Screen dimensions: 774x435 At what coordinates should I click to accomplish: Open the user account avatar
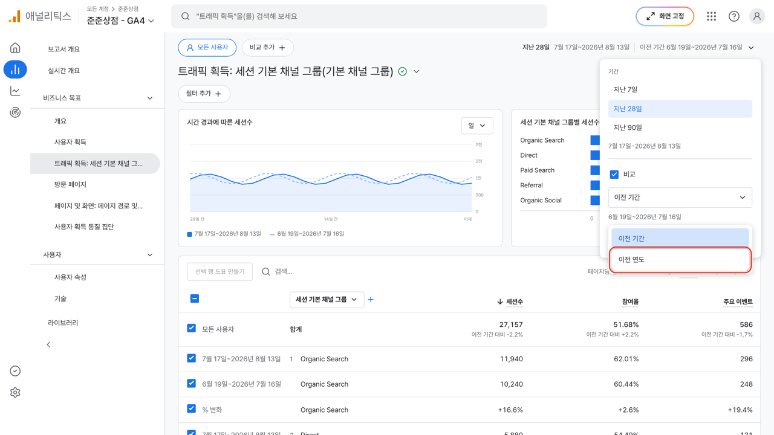click(x=757, y=16)
